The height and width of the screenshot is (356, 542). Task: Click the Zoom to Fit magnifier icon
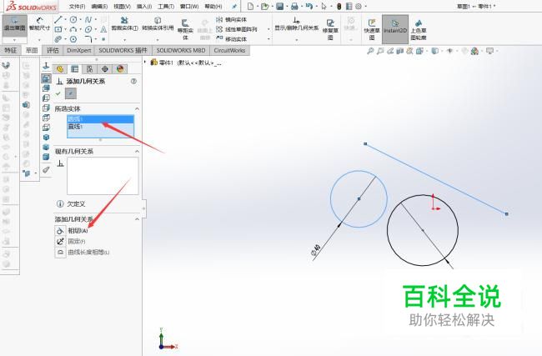[x=370, y=51]
